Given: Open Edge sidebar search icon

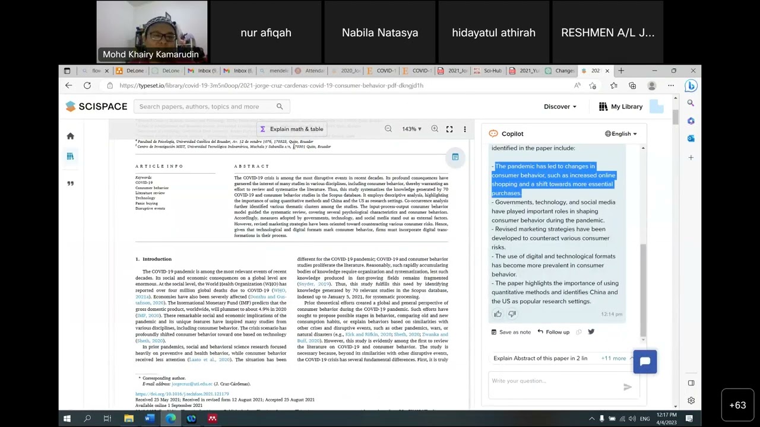Looking at the screenshot, I should click(x=691, y=103).
